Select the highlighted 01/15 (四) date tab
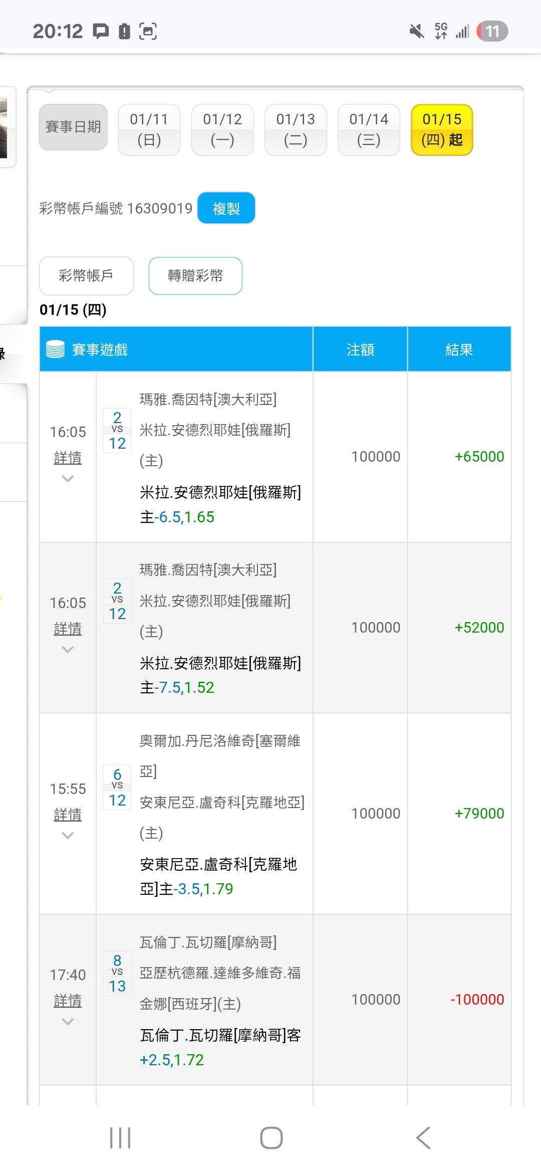 pyautogui.click(x=442, y=130)
